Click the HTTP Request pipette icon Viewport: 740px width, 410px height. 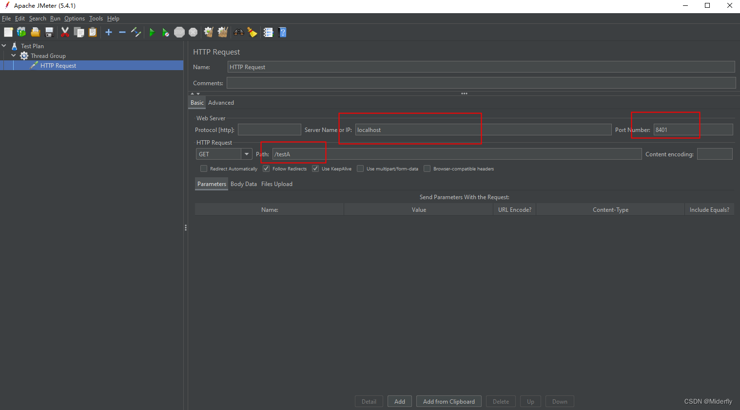[x=34, y=65]
